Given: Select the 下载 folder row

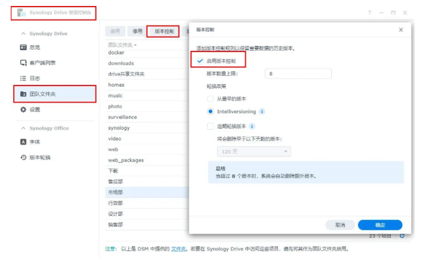Looking at the screenshot, I should point(147,171).
